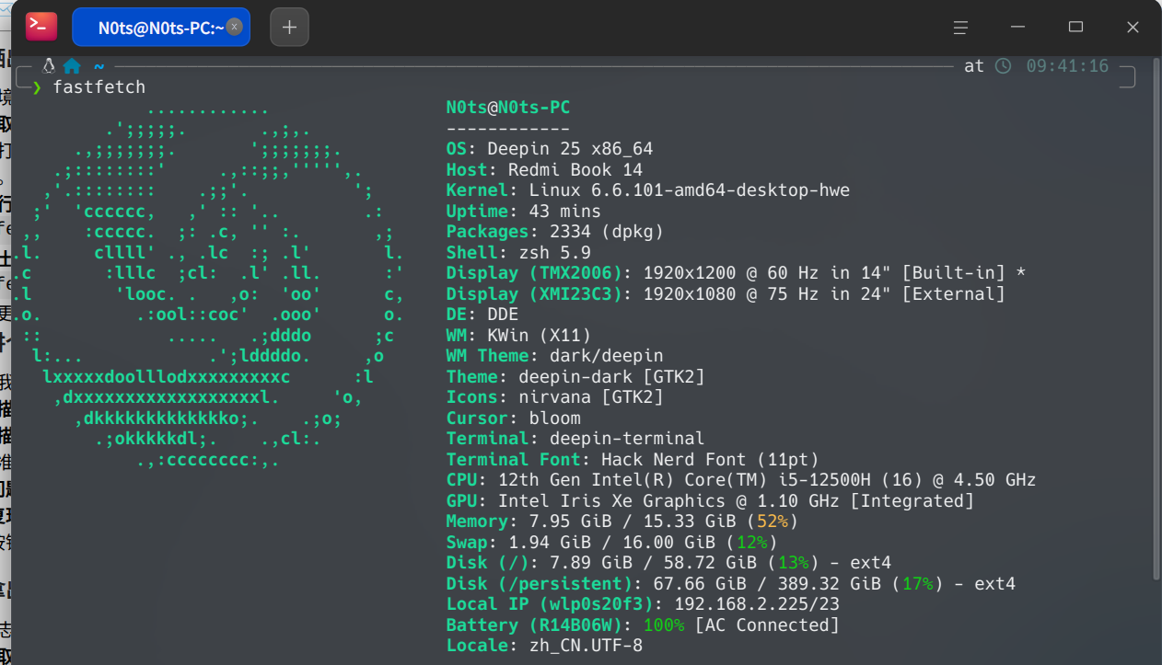Maximize the terminal window
The height and width of the screenshot is (665, 1162).
pos(1075,28)
